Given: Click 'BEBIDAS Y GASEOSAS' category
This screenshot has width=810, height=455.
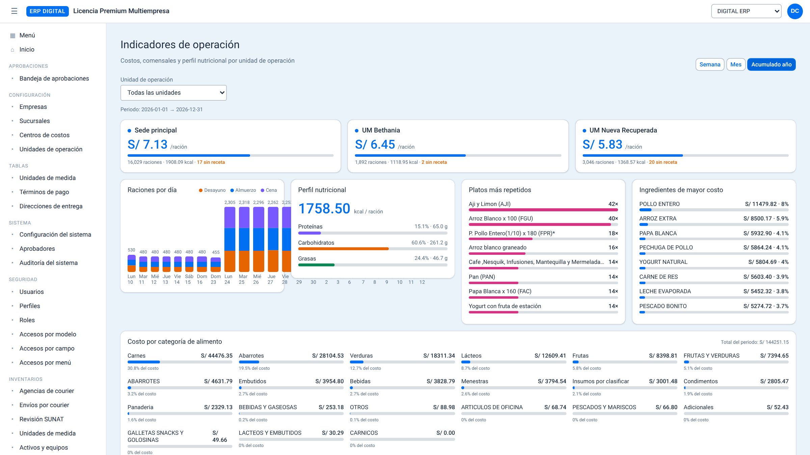Looking at the screenshot, I should [291, 413].
